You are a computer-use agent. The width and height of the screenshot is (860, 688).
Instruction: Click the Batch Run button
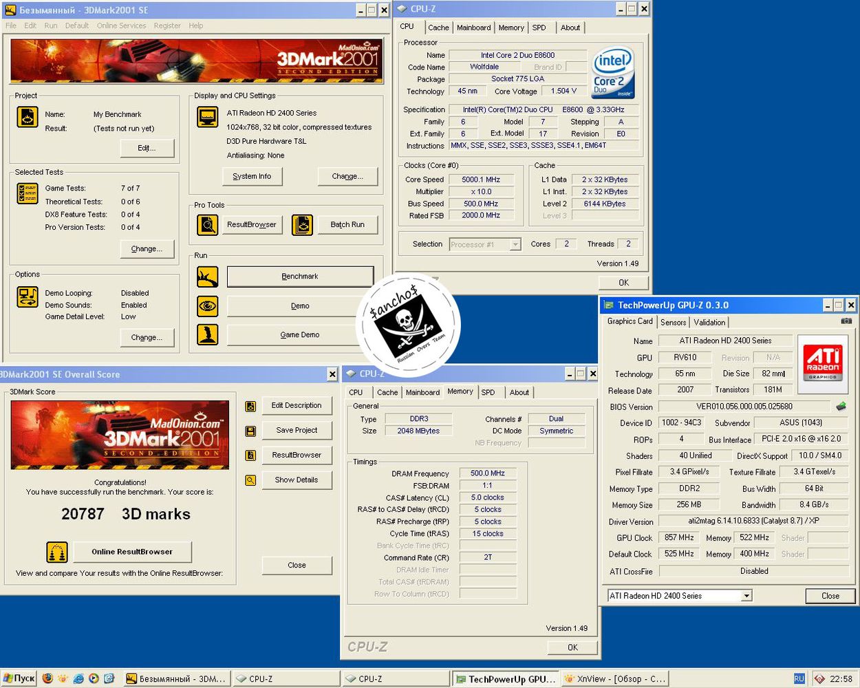point(347,224)
